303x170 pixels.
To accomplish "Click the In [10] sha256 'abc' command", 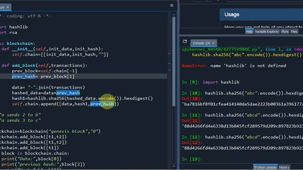I will pos(242,93).
